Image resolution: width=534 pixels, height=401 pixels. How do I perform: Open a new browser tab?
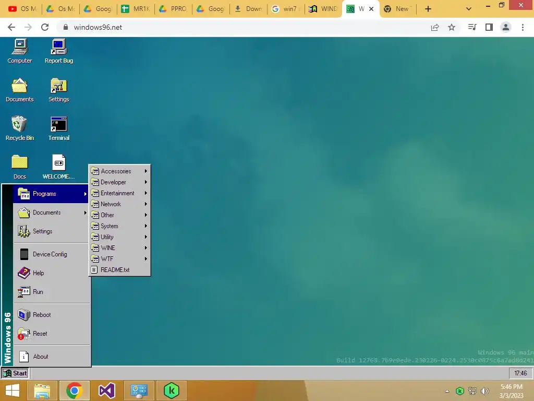pos(428,9)
